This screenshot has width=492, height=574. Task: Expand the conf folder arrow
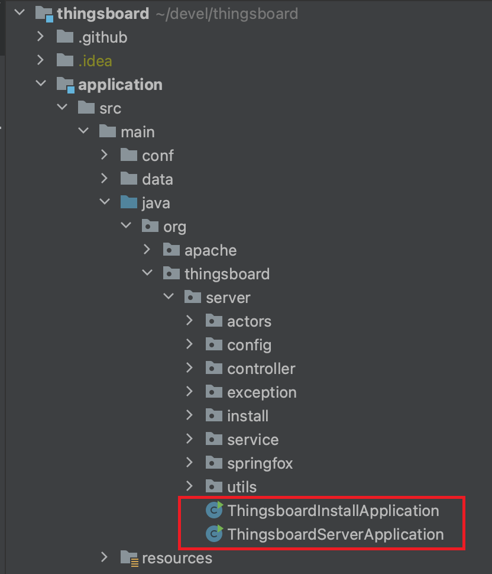[105, 155]
